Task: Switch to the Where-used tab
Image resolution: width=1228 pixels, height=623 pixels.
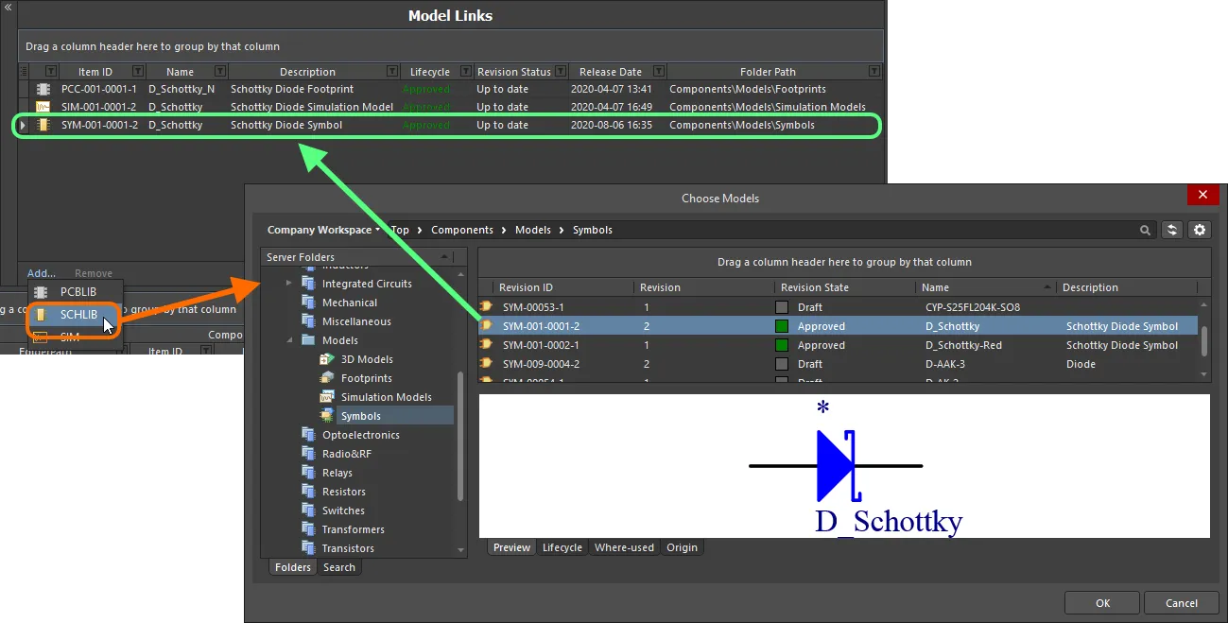Action: point(624,546)
